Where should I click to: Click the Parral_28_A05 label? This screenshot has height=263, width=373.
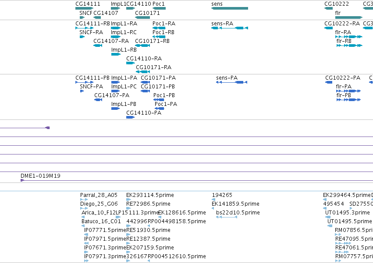tap(99, 195)
